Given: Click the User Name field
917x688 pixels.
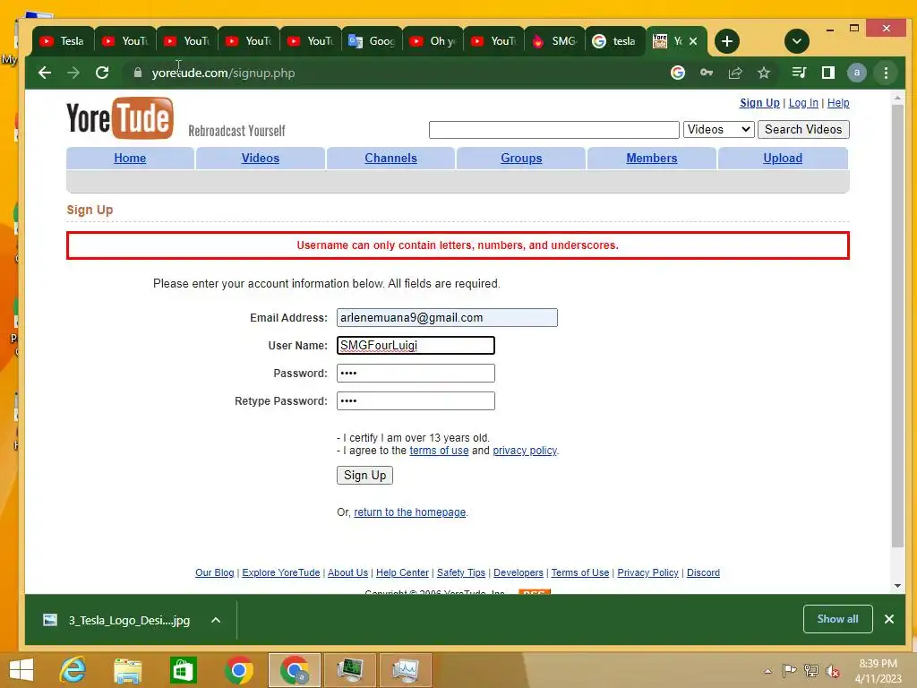Looking at the screenshot, I should (x=416, y=345).
